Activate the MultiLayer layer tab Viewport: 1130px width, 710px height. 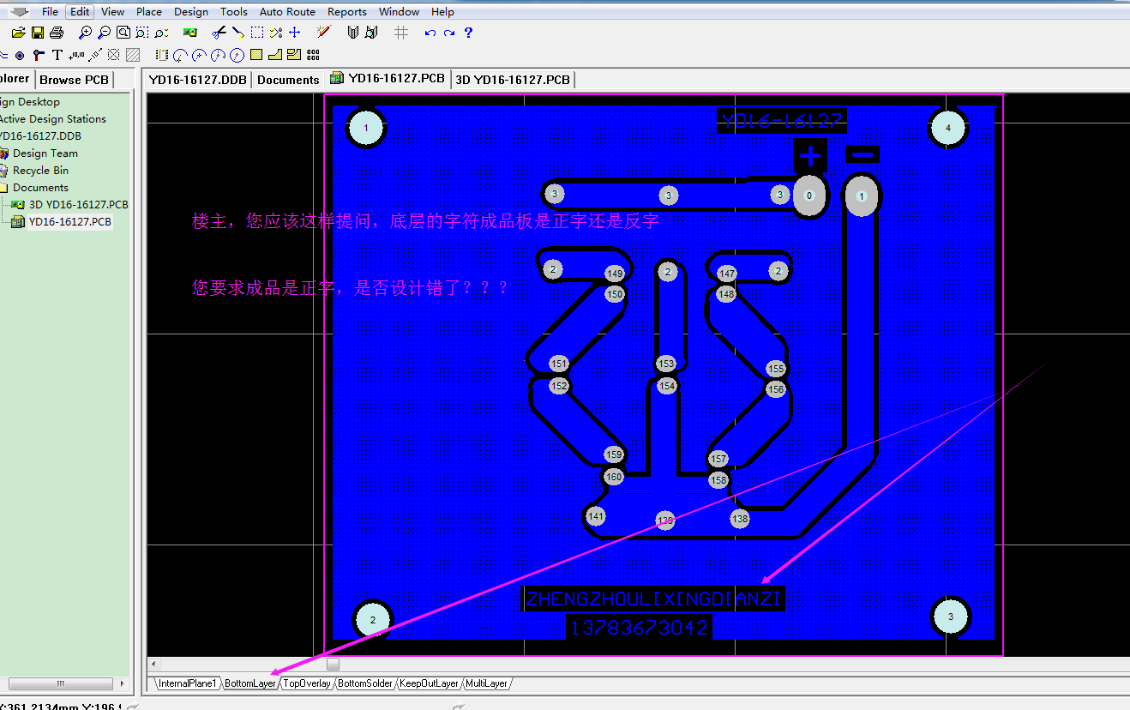point(487,683)
